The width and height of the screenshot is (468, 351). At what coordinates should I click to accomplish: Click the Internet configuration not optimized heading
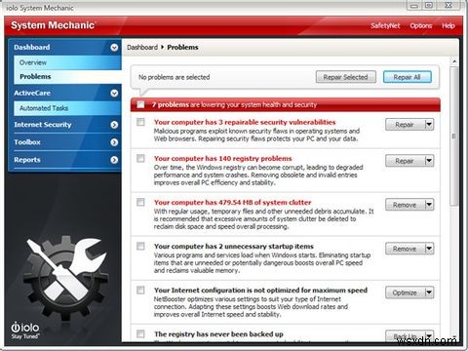point(260,291)
